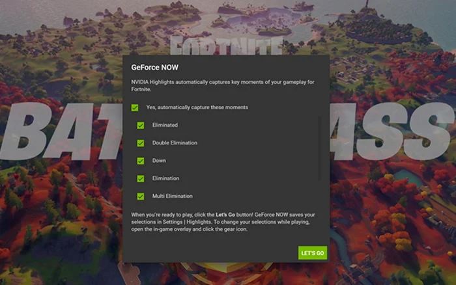Viewport: 456px width, 285px height.
Task: Click the 'Down' label text
Action: point(159,161)
